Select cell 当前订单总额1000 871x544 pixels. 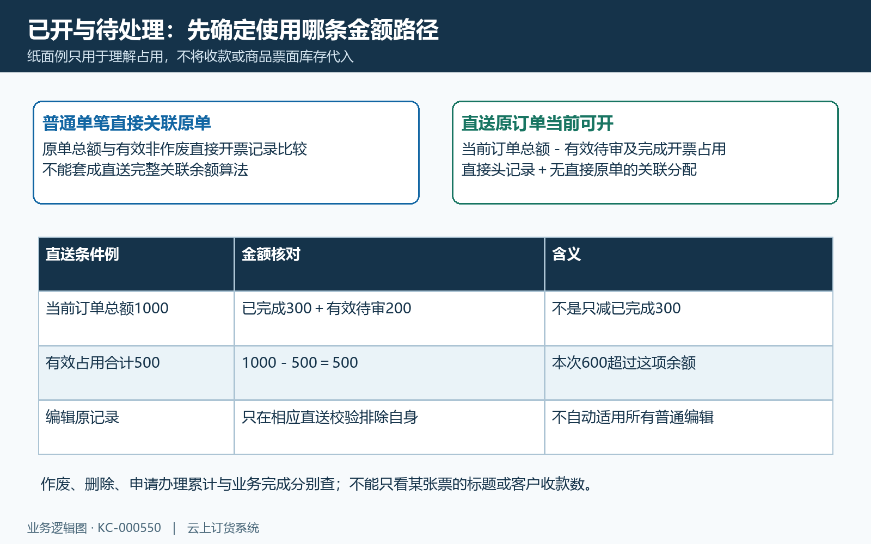tap(136, 318)
